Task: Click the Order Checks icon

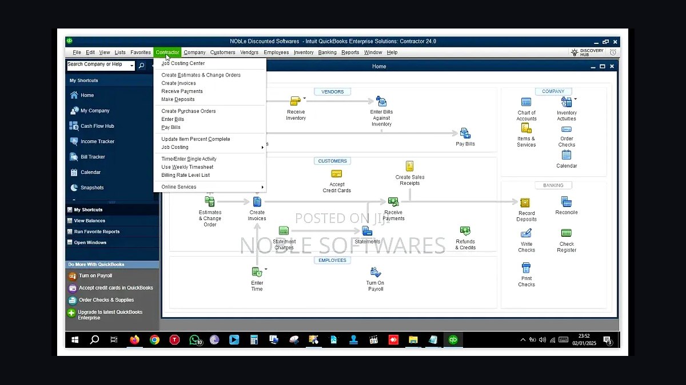Action: click(566, 129)
